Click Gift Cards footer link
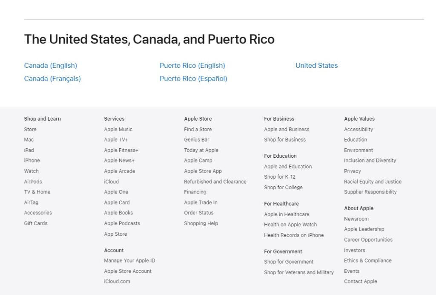Screen dimensions: 436x295 pyautogui.click(x=36, y=223)
